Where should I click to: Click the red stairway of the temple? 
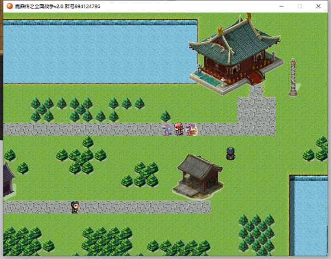click(256, 77)
